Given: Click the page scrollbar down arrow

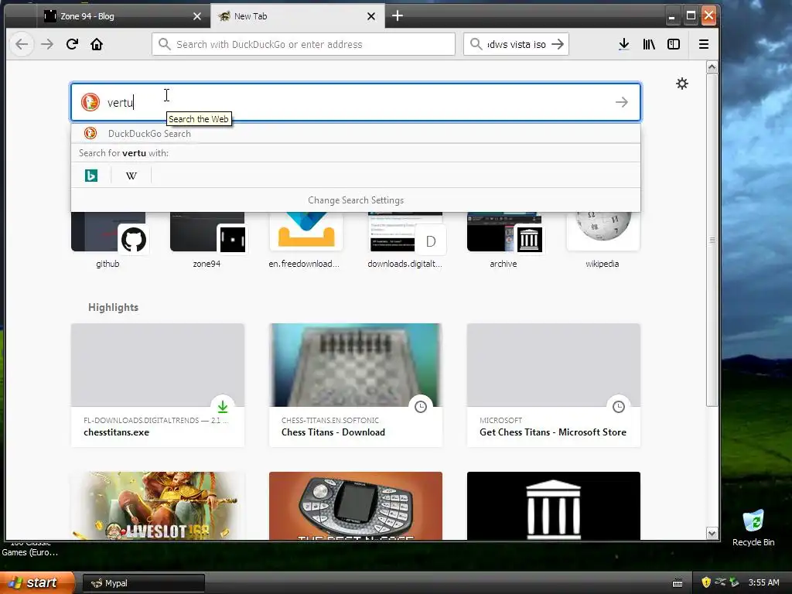Looking at the screenshot, I should pyautogui.click(x=712, y=534).
